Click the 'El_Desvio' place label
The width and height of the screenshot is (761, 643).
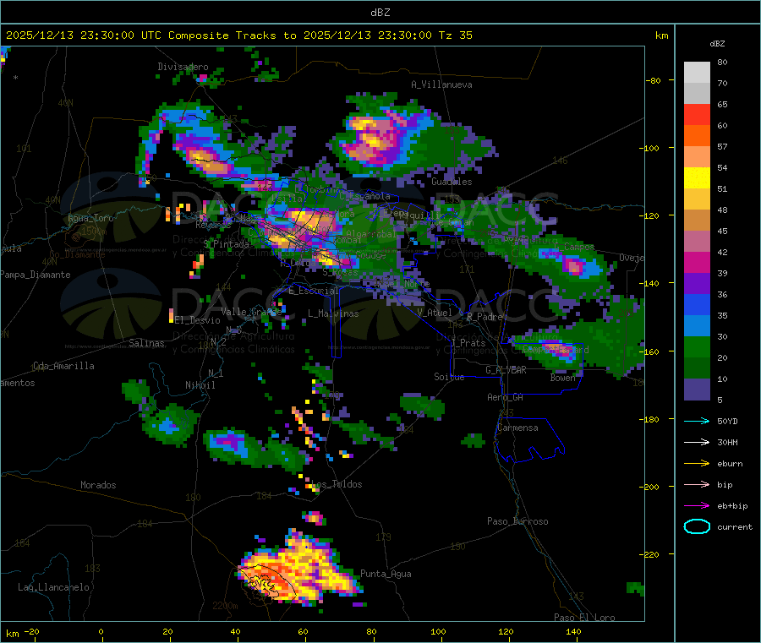point(198,320)
